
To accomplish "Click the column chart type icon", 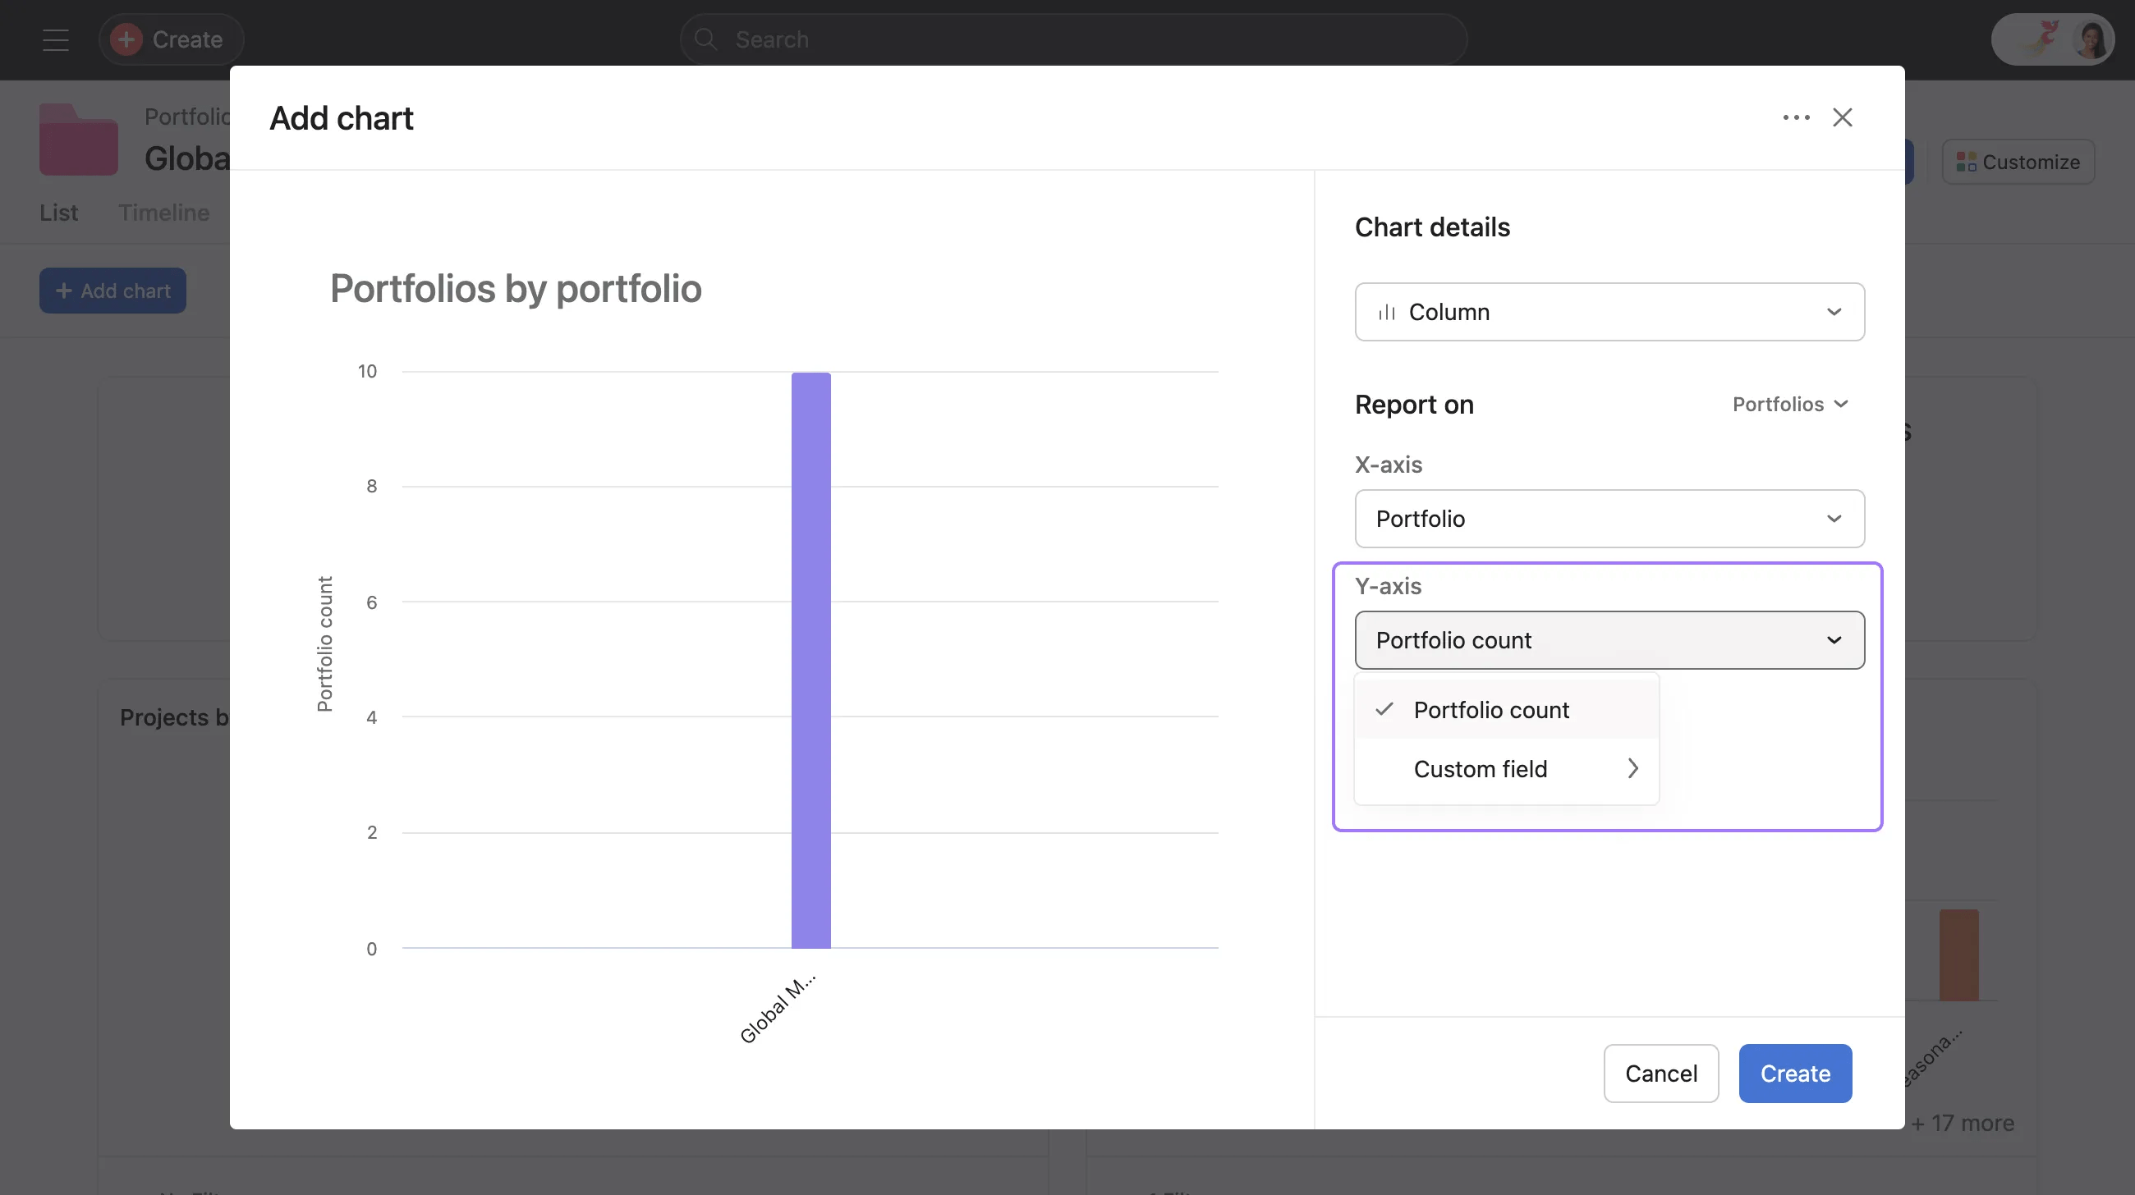I will point(1387,312).
